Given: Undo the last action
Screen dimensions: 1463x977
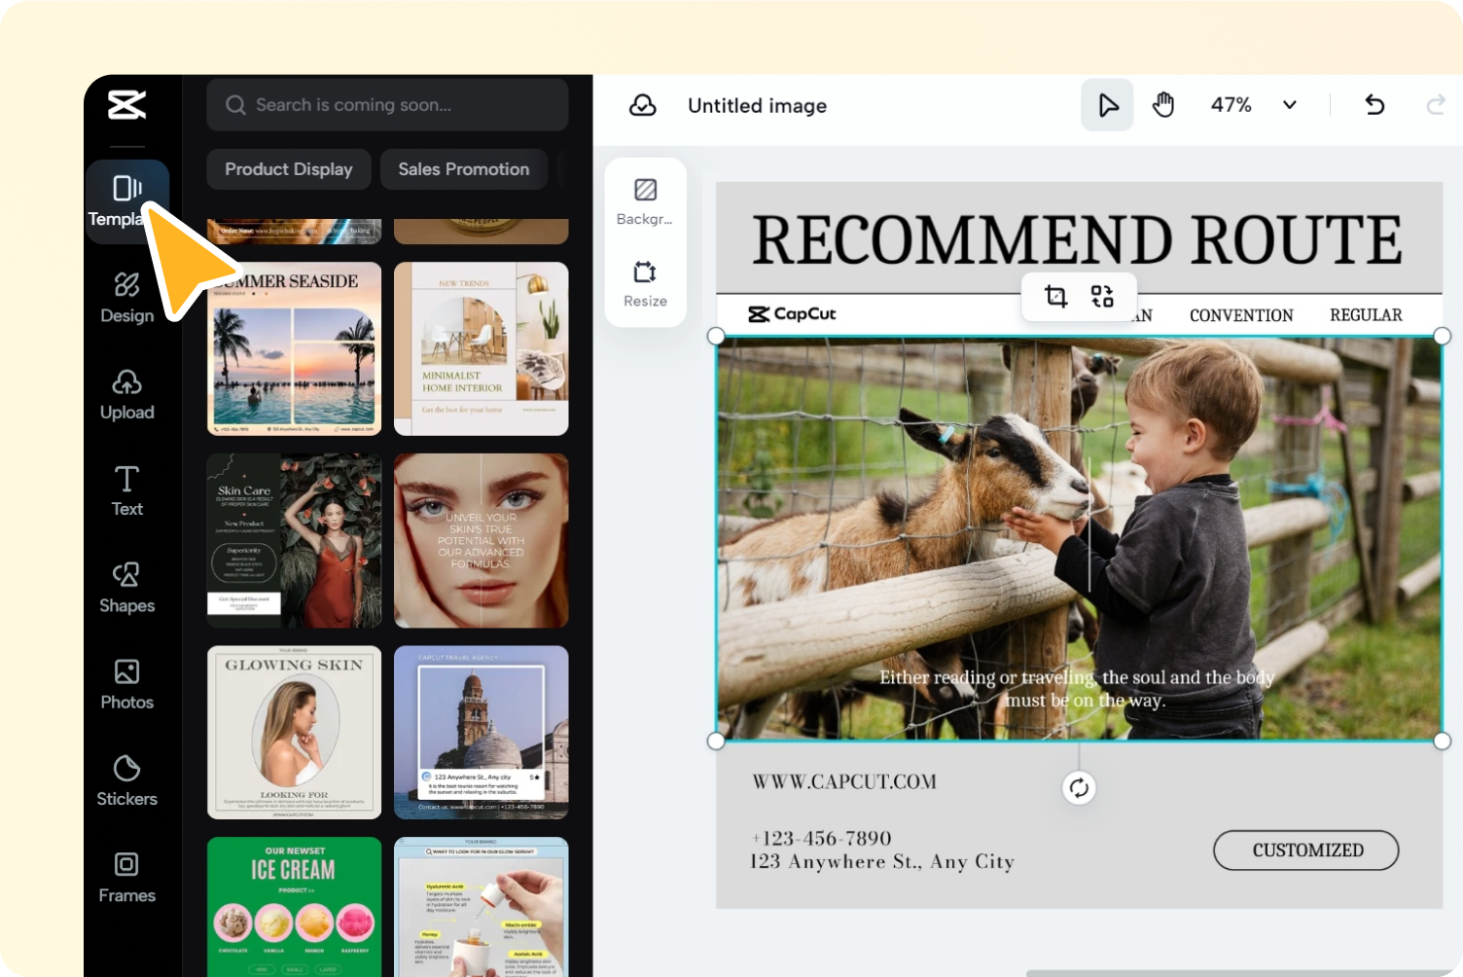Looking at the screenshot, I should tap(1374, 105).
